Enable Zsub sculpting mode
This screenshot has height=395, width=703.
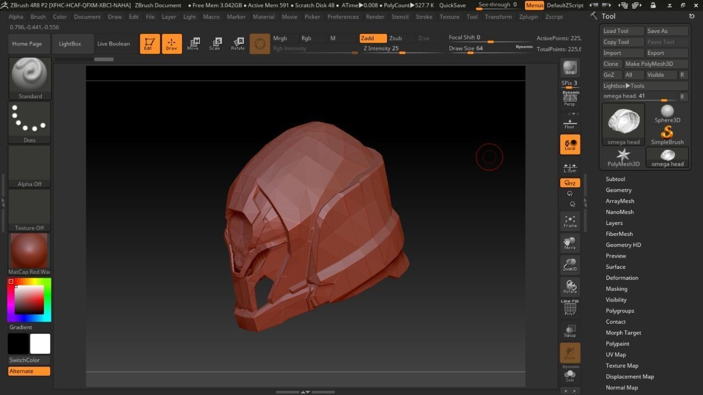[401, 38]
